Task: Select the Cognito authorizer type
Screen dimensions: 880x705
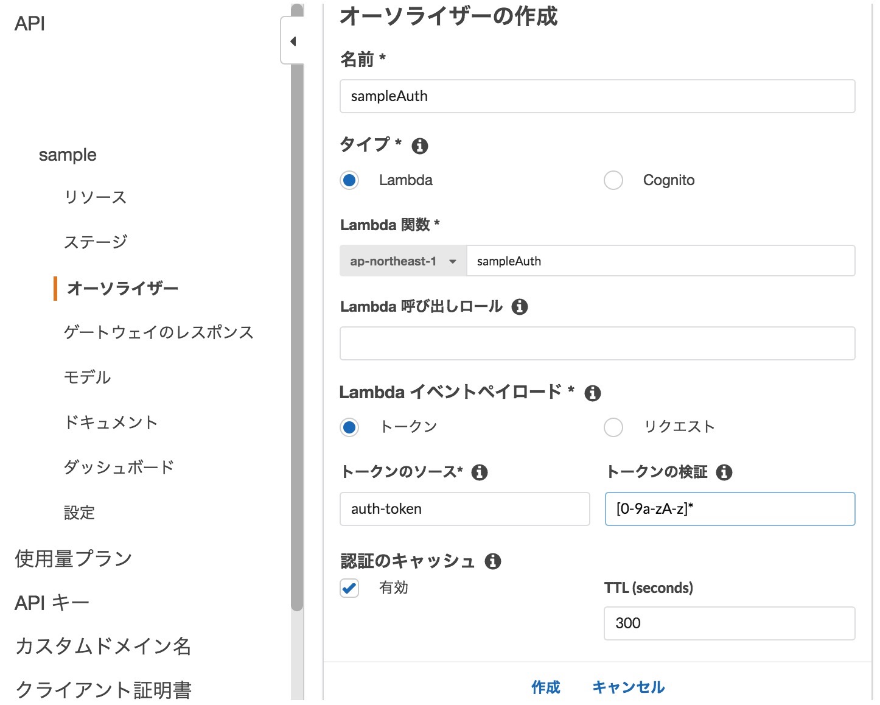Action: (613, 180)
